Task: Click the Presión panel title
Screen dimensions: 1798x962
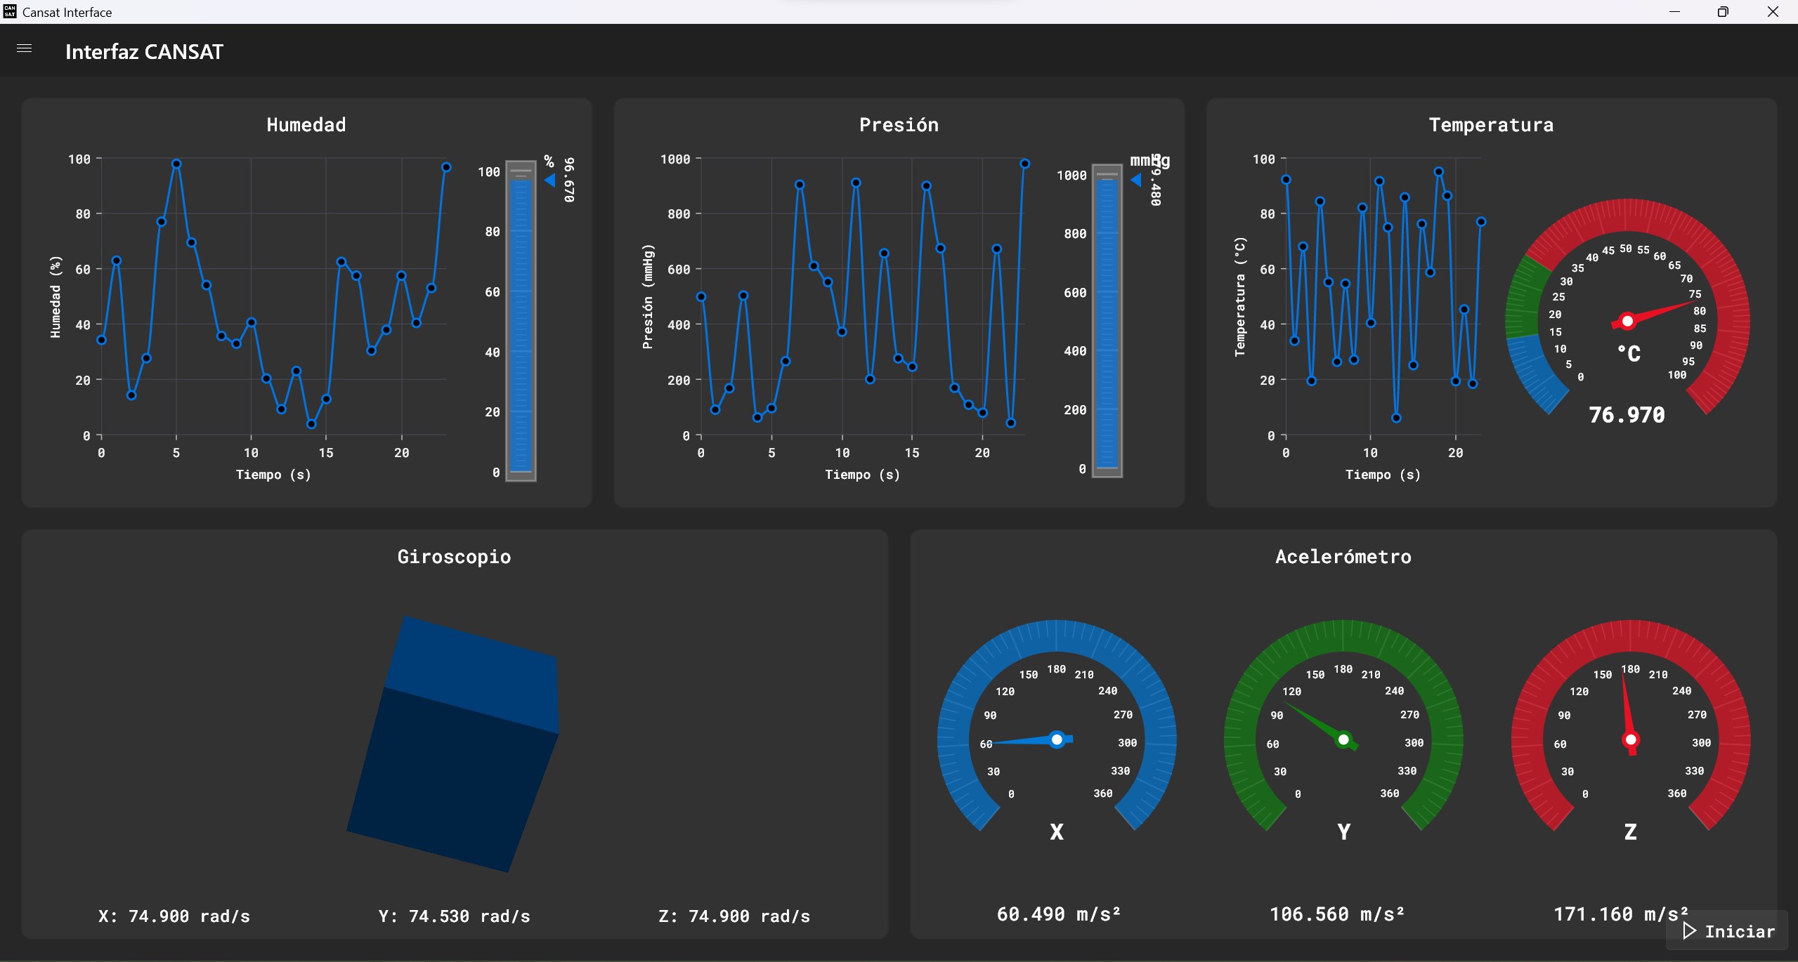Action: tap(899, 125)
